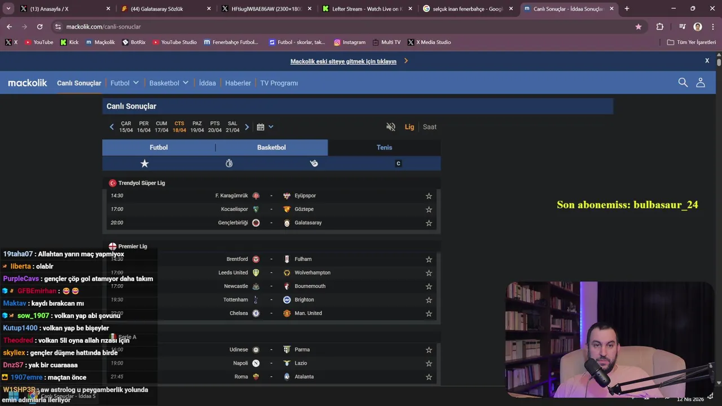Go back with browser back arrow
722x406 pixels.
[x=9, y=27]
